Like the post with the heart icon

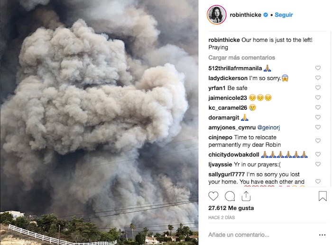pos(213,196)
